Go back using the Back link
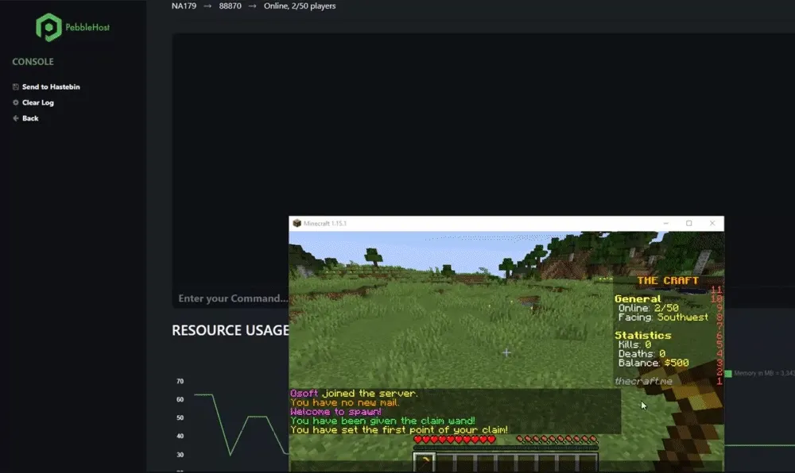Viewport: 795px width, 473px height. (x=30, y=118)
